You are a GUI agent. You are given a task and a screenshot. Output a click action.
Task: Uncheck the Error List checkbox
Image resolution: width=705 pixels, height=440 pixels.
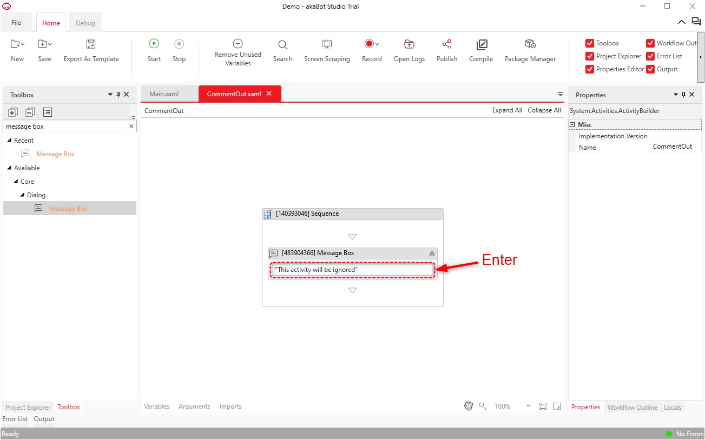pos(650,56)
